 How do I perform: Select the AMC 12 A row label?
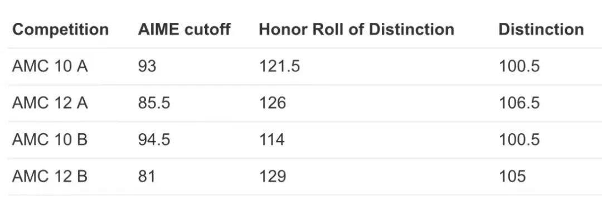[x=50, y=103]
